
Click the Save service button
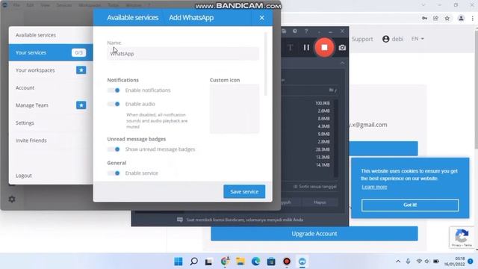[244, 191]
